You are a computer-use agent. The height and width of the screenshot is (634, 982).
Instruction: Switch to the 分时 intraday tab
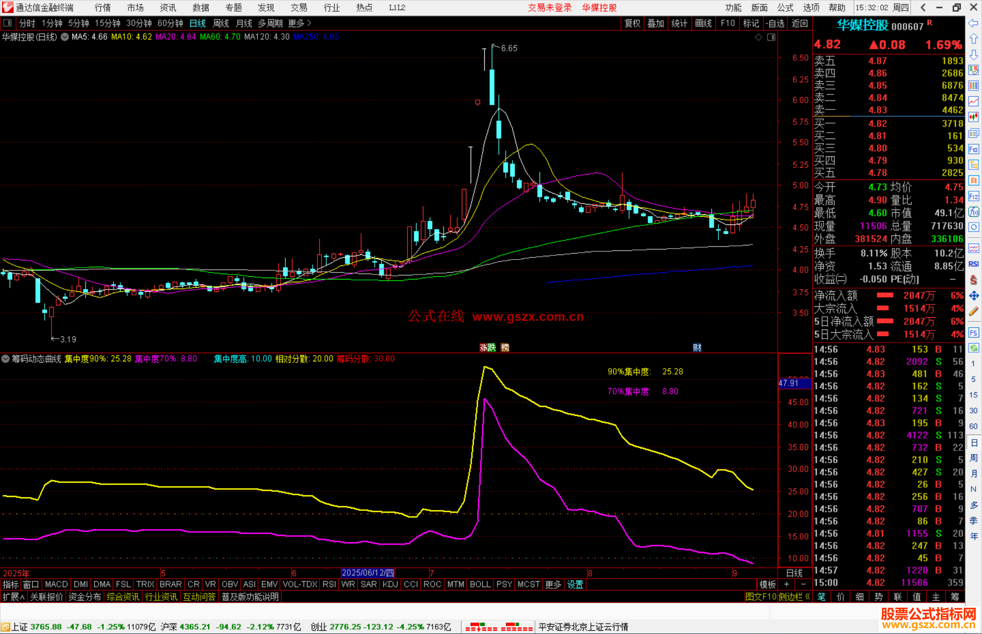(x=27, y=23)
